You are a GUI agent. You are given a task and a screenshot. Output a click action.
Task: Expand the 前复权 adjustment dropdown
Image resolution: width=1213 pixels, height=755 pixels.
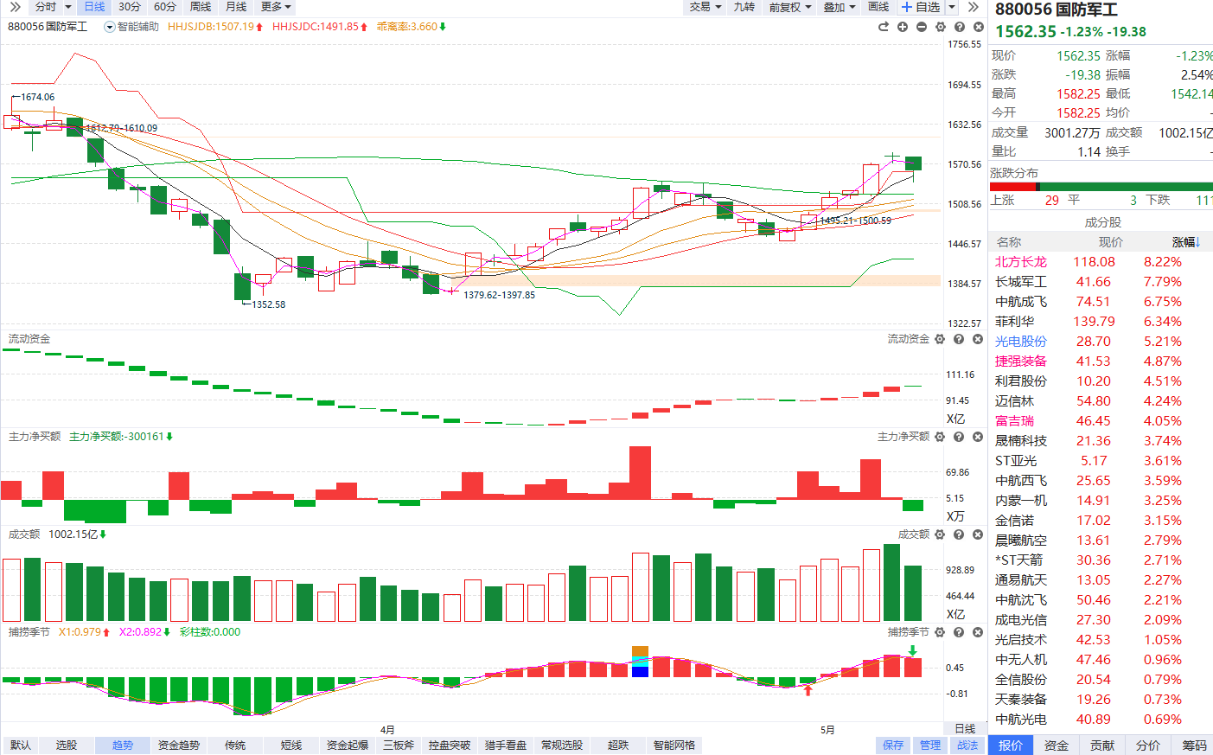pyautogui.click(x=790, y=7)
